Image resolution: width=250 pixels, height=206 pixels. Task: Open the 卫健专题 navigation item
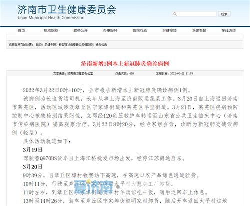click(x=199, y=30)
